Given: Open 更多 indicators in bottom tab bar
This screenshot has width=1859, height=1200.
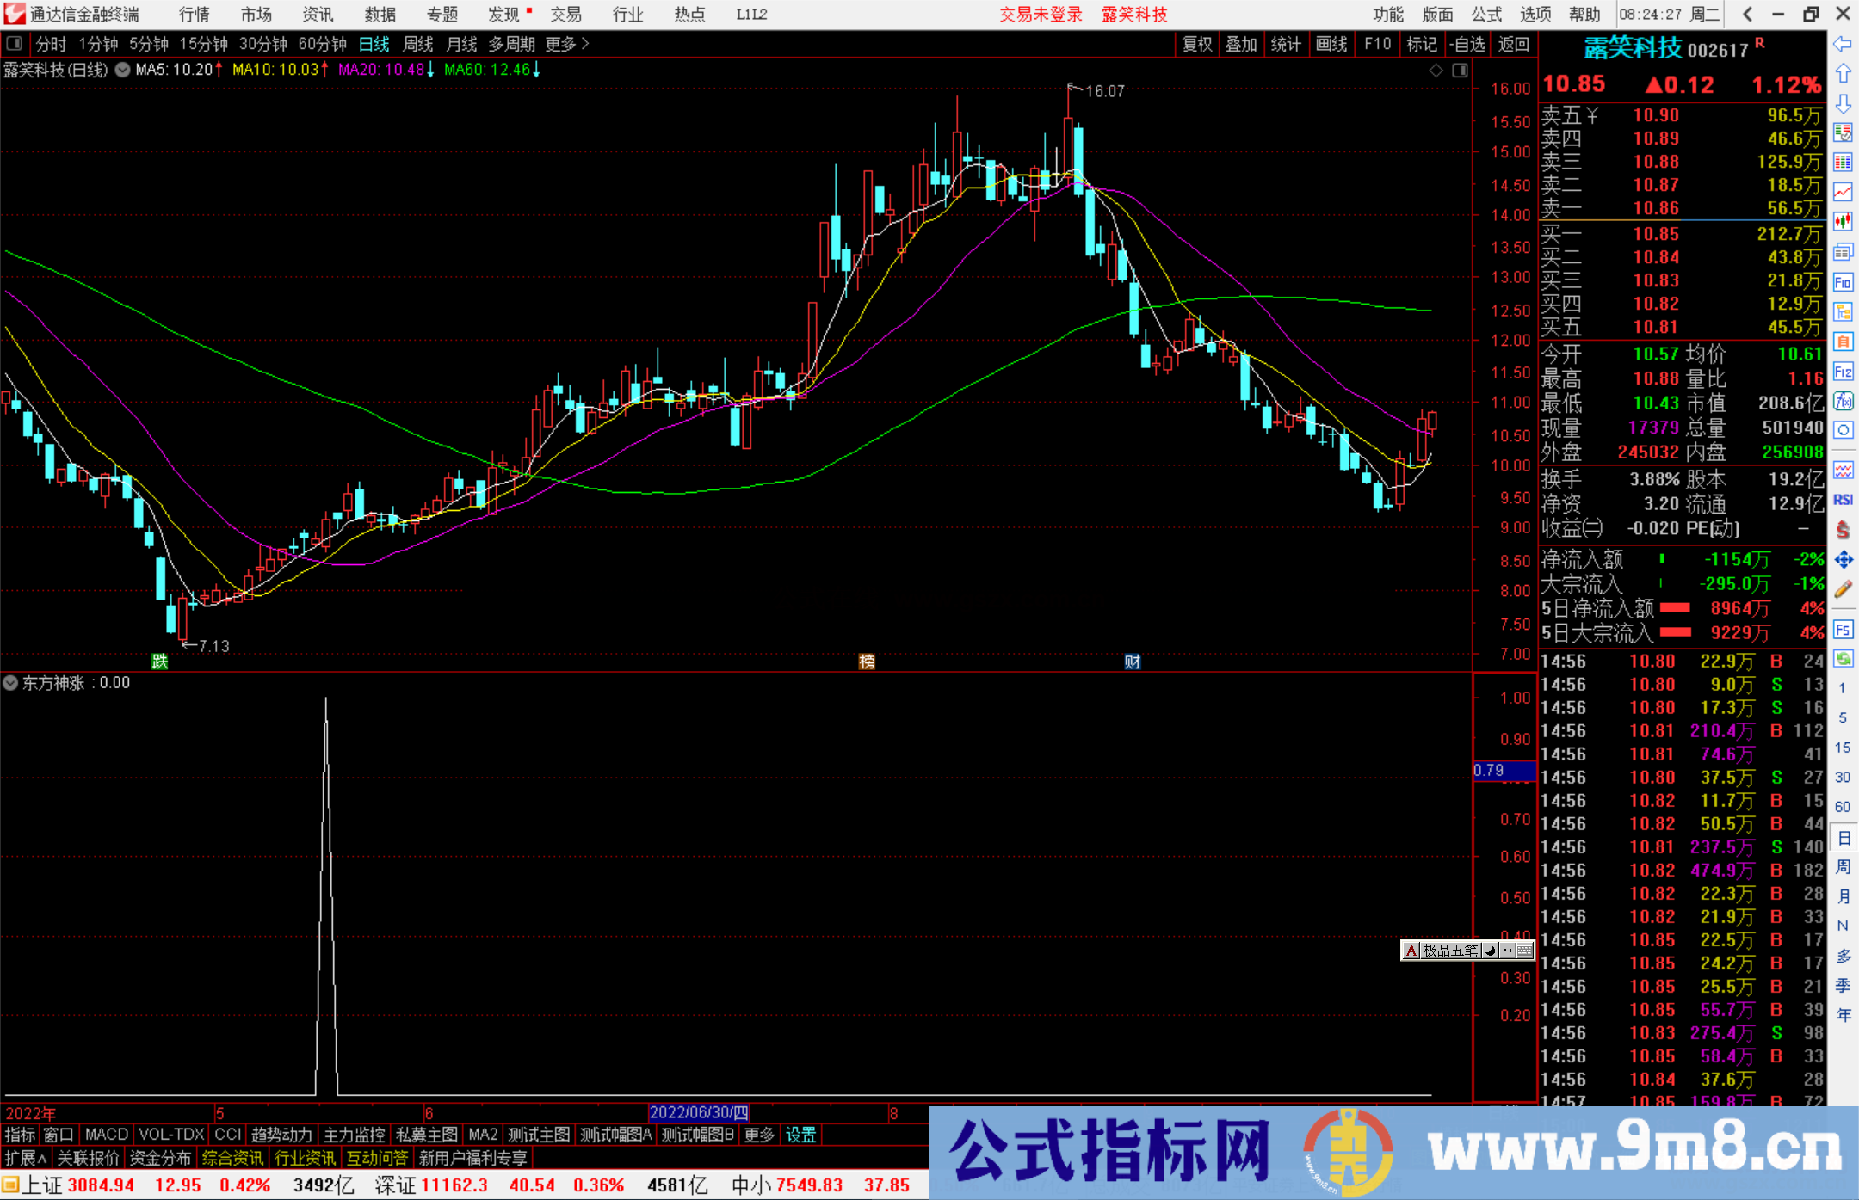Looking at the screenshot, I should point(759,1135).
